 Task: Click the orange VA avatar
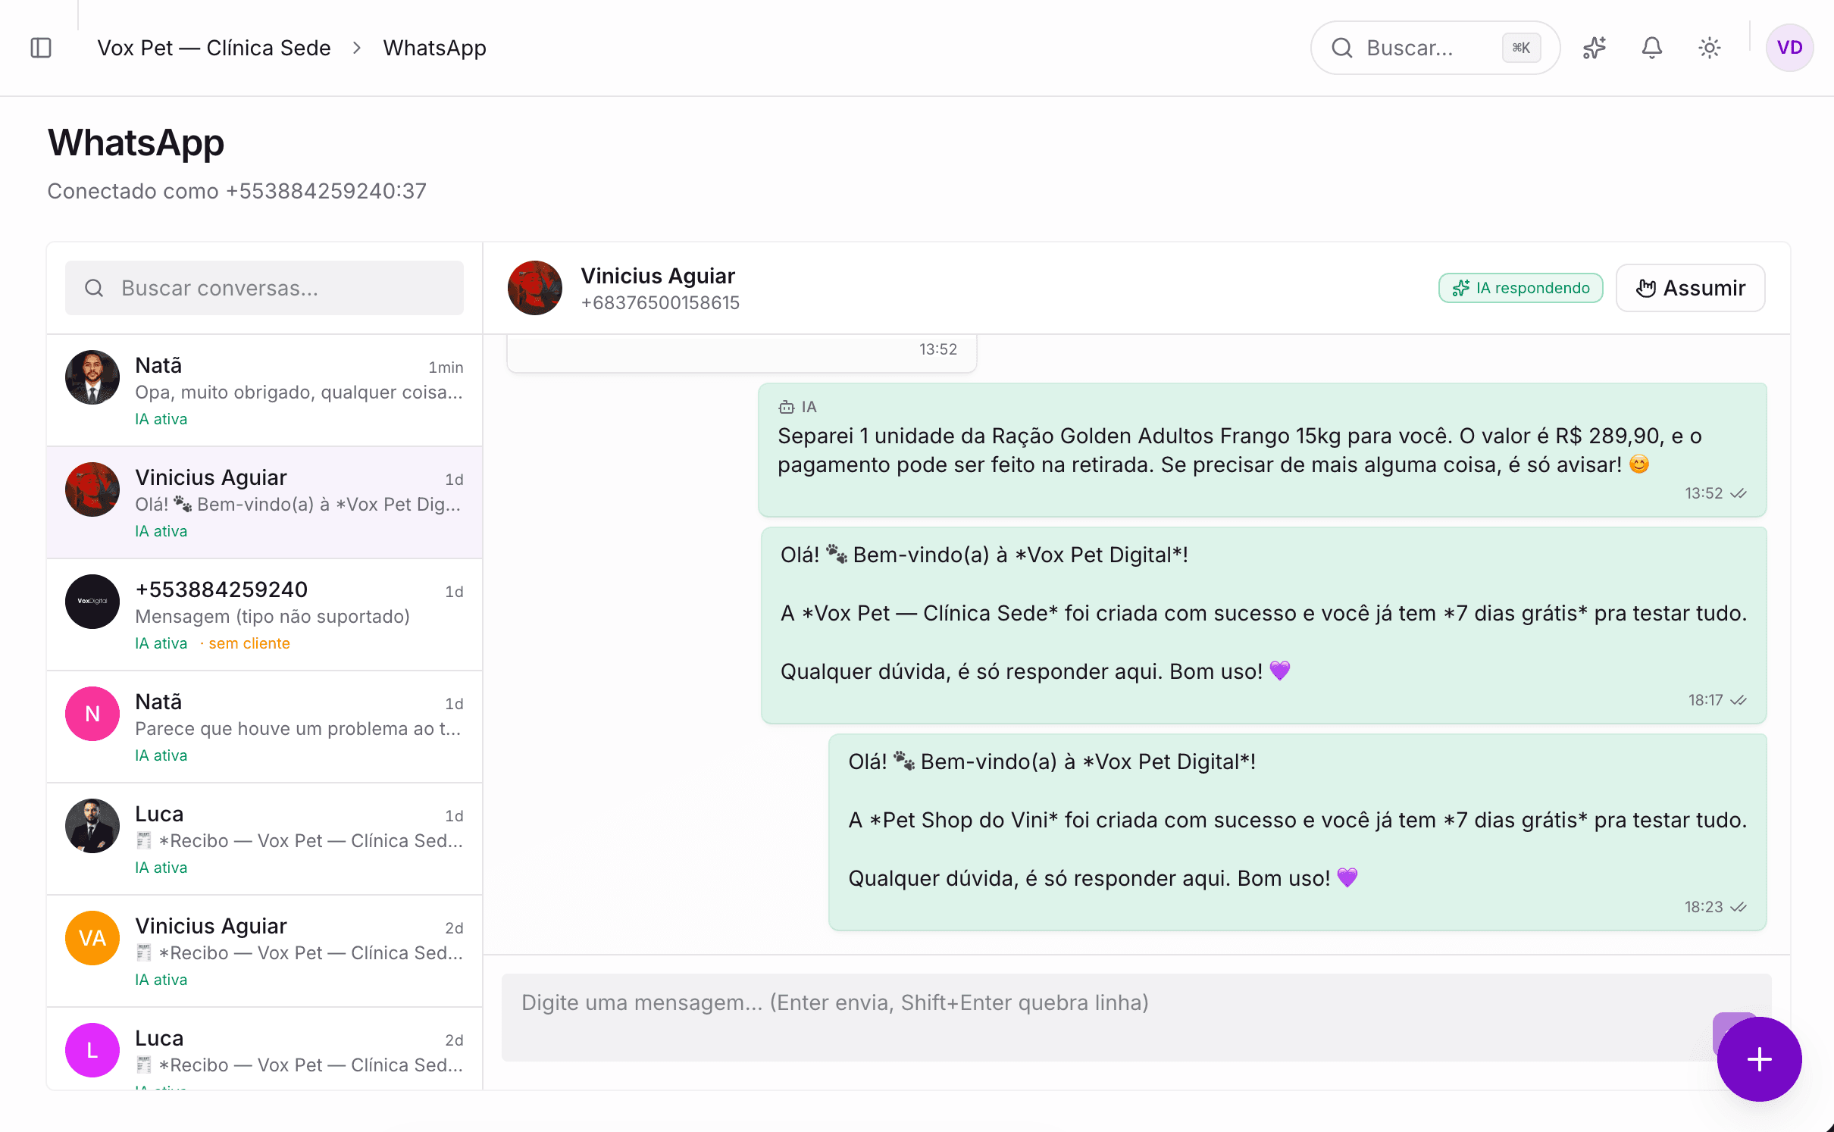(92, 938)
